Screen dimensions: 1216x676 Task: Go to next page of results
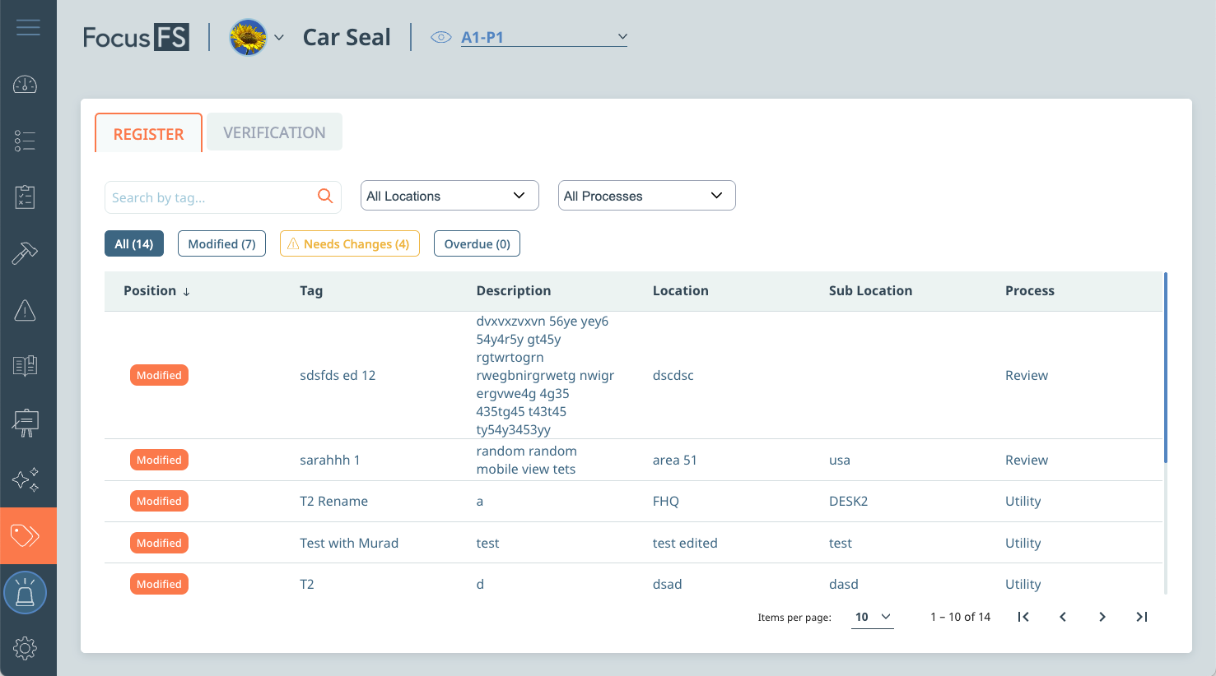tap(1102, 617)
